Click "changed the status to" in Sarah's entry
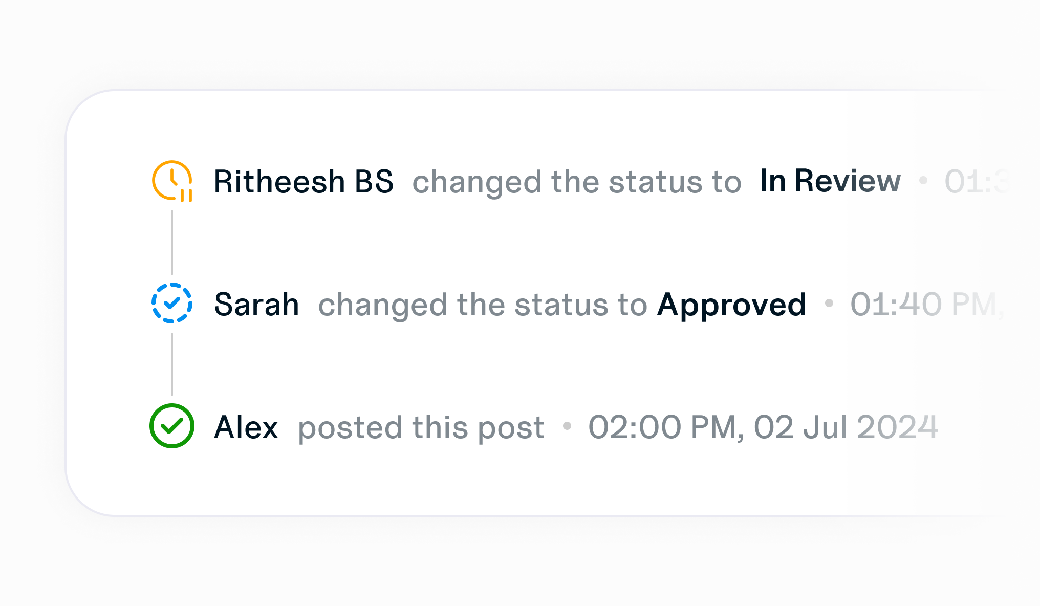The height and width of the screenshot is (606, 1040). click(x=483, y=305)
